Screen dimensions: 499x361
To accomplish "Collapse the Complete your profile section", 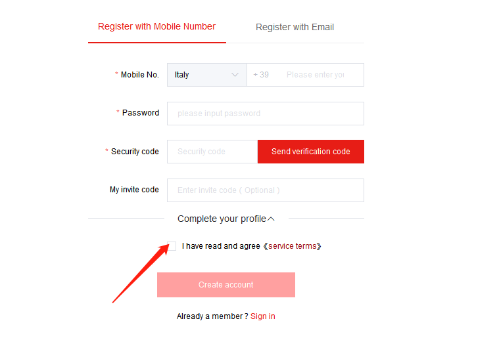I will tap(226, 219).
